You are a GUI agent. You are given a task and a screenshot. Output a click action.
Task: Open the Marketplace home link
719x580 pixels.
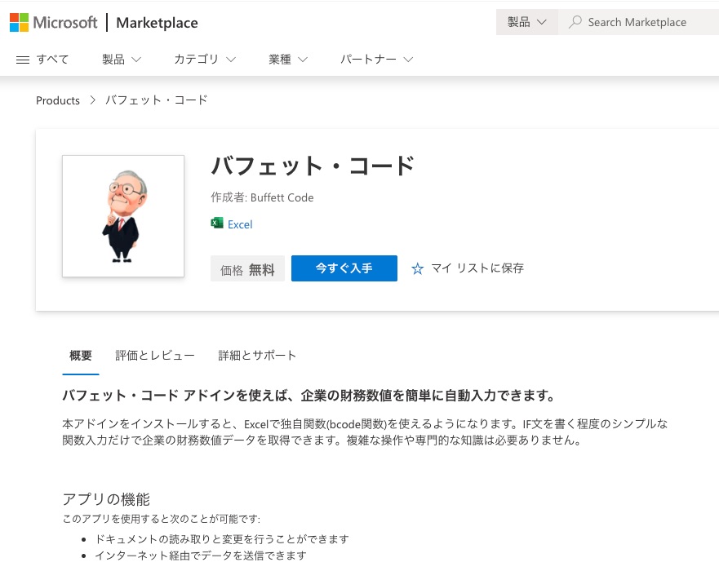pyautogui.click(x=157, y=23)
